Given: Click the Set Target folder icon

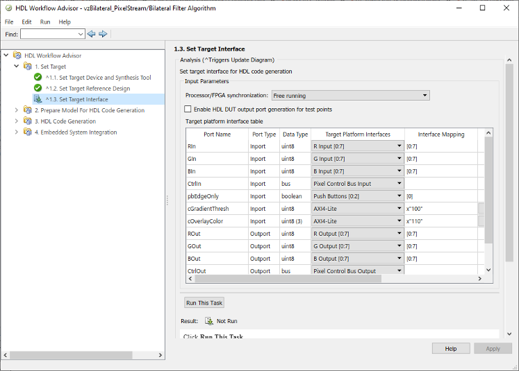Looking at the screenshot, I should click(x=28, y=67).
